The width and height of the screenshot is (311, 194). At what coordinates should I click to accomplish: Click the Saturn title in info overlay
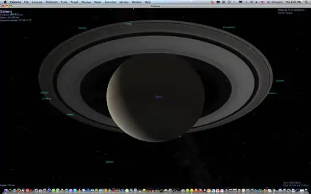[6, 12]
